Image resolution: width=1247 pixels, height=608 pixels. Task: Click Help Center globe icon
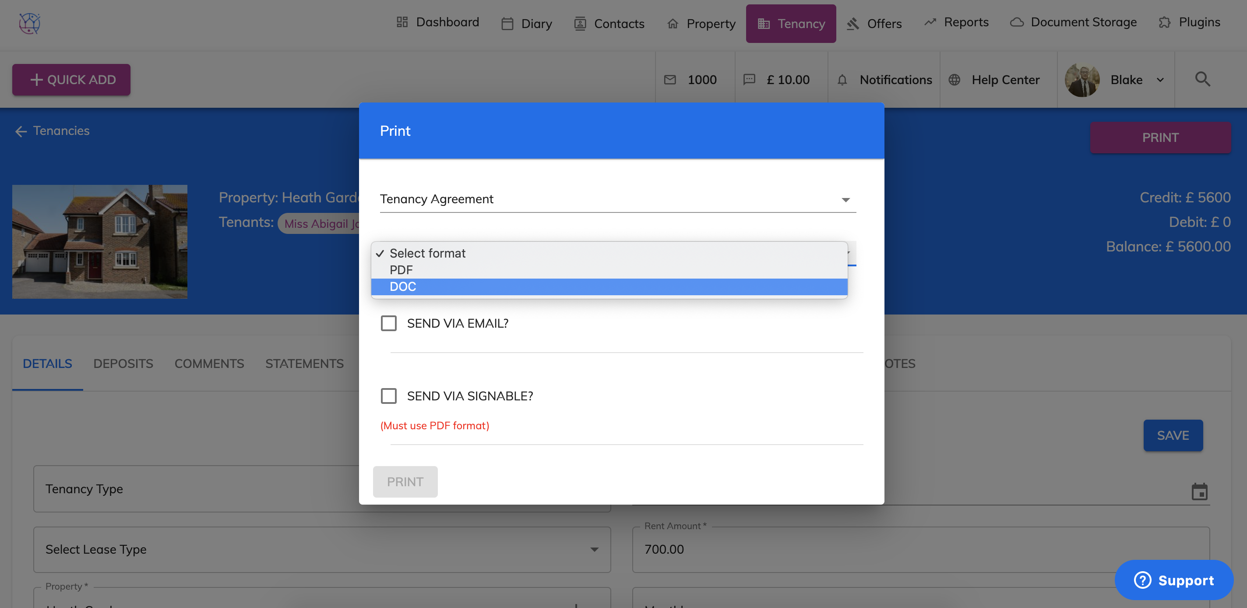[x=954, y=80]
